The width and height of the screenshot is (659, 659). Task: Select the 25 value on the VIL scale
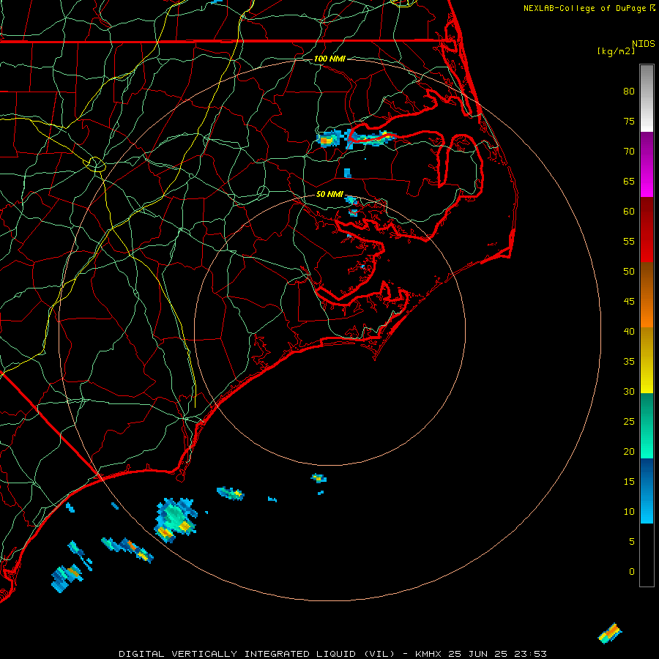[x=629, y=422]
